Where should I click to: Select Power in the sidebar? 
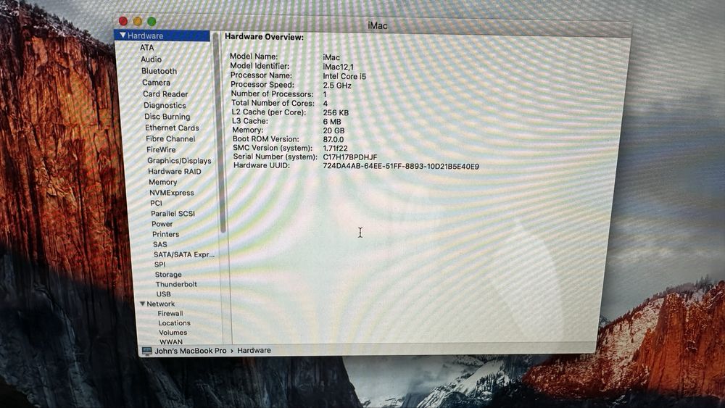pos(162,224)
